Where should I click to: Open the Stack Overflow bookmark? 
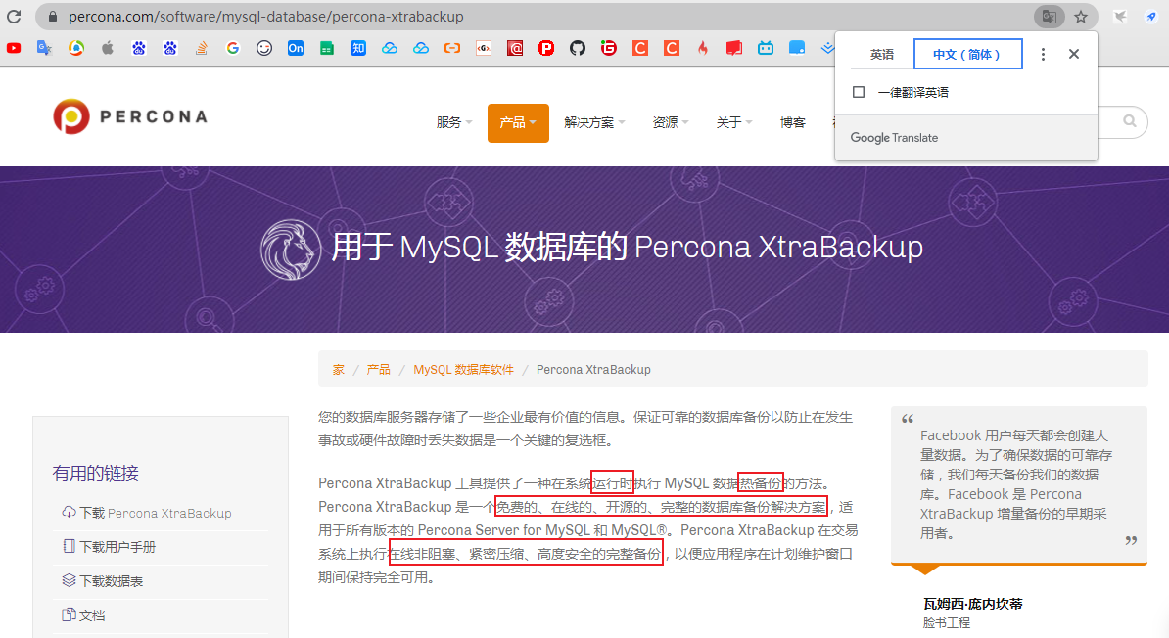(x=202, y=49)
